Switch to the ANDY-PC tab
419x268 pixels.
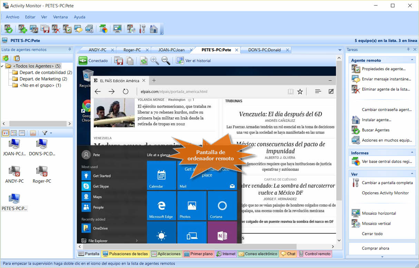98,50
